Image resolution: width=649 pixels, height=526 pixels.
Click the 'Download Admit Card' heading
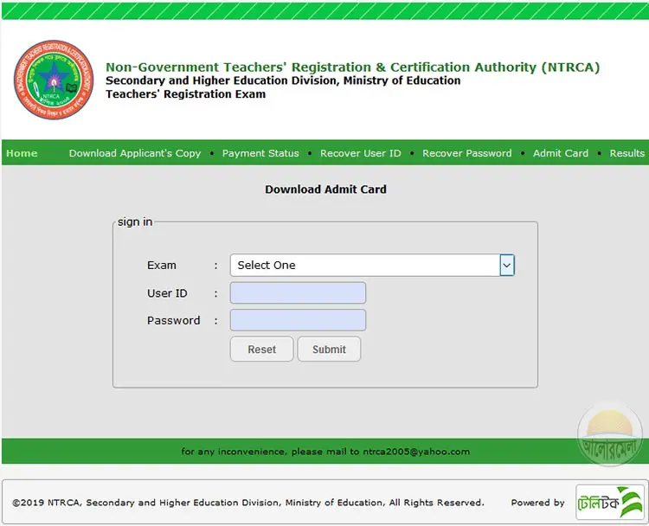pyautogui.click(x=325, y=189)
